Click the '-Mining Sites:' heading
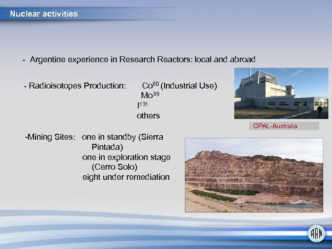Viewport: 332px width, 249px height. [50, 137]
